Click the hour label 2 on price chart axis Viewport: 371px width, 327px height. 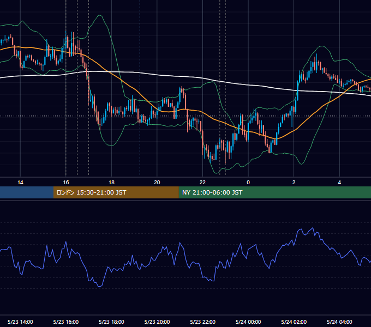(x=294, y=183)
